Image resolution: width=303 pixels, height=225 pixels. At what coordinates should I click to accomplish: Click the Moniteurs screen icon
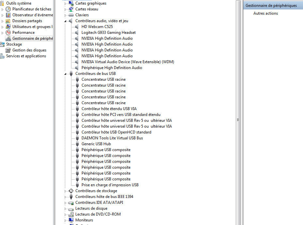point(71,220)
